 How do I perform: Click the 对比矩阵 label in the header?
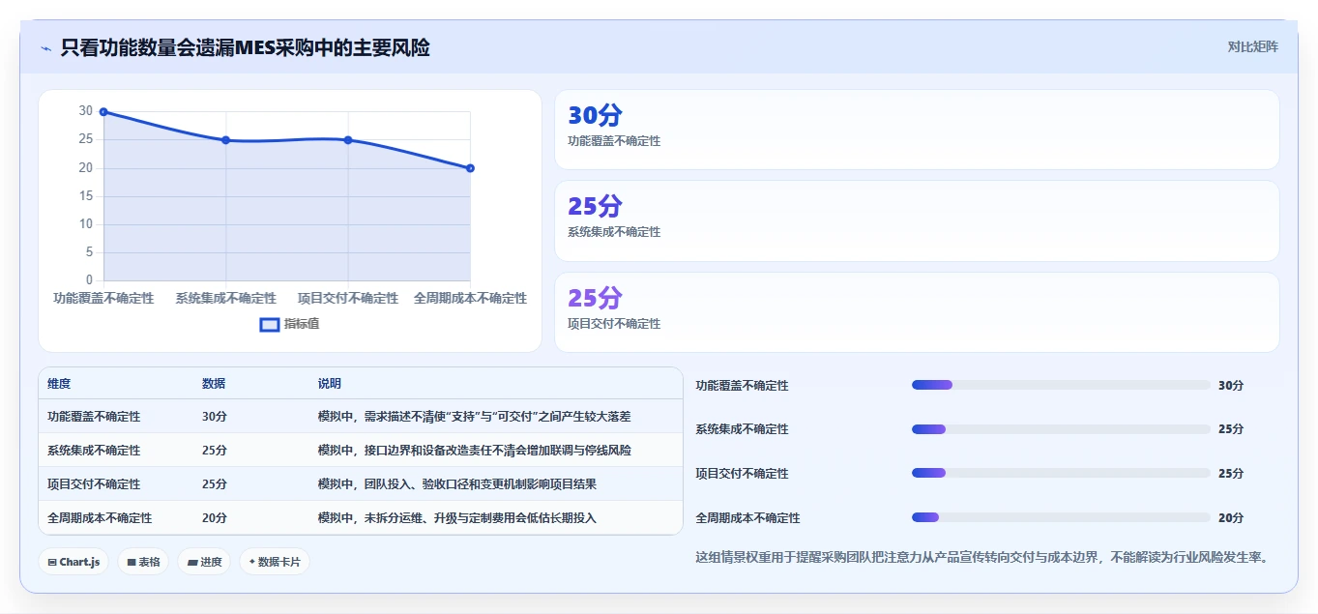[x=1252, y=46]
